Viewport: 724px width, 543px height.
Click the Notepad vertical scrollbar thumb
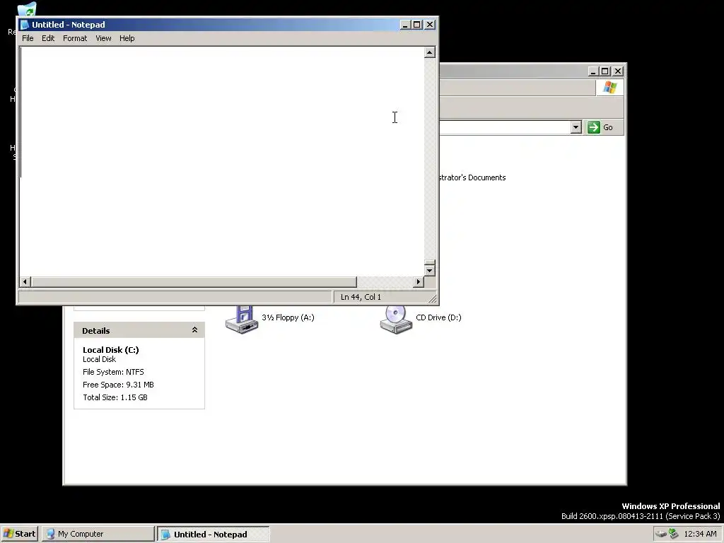[x=429, y=262]
